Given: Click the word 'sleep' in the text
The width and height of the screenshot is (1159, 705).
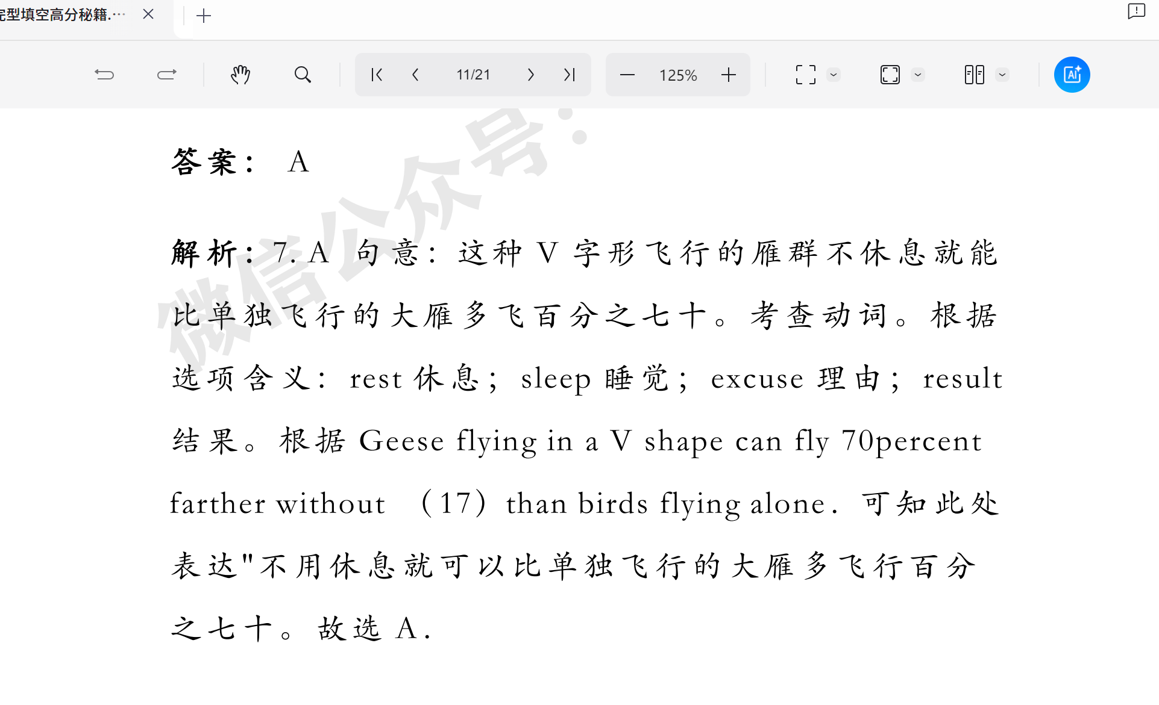Looking at the screenshot, I should coord(556,380).
